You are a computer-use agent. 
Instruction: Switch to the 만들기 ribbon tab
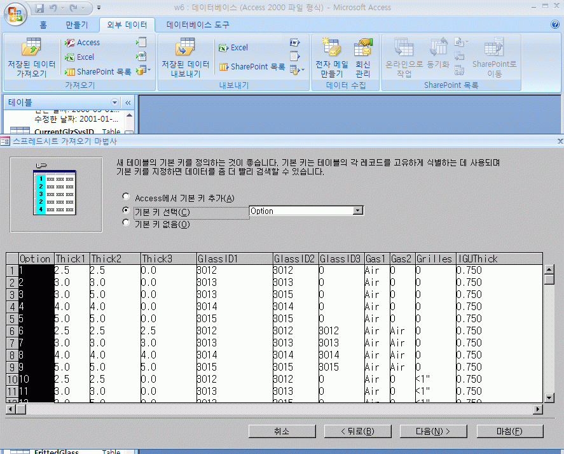tap(77, 25)
